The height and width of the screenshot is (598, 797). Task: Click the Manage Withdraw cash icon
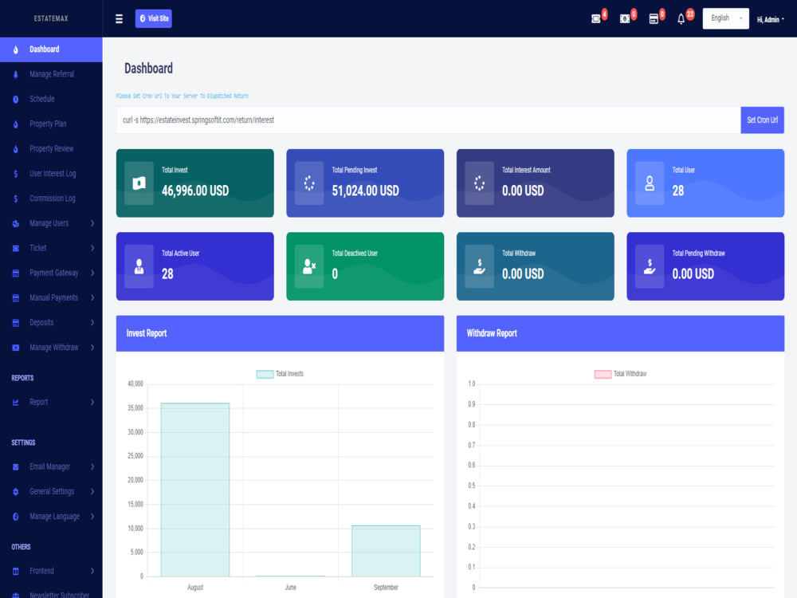[16, 348]
